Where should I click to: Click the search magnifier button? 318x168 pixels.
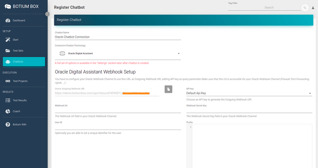click(x=305, y=8)
